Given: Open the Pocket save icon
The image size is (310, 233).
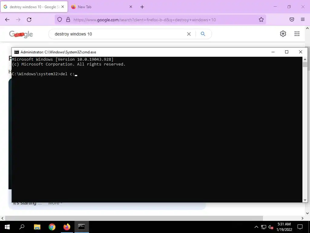Looking at the screenshot, I should tap(292, 19).
